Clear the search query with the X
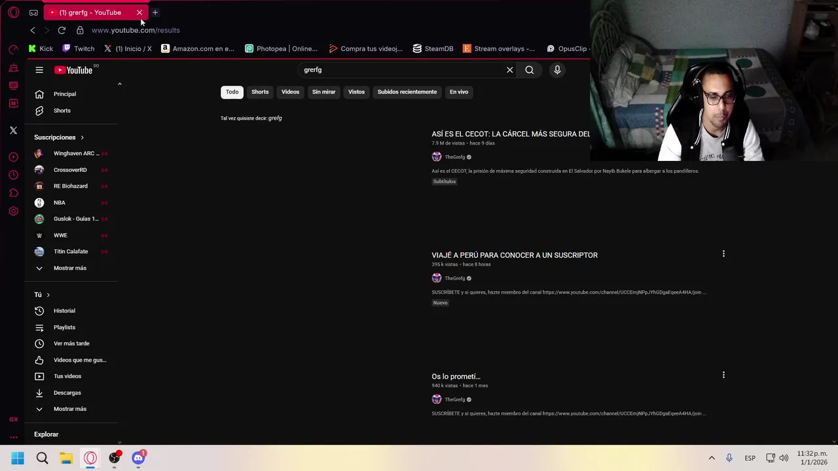 pos(510,70)
